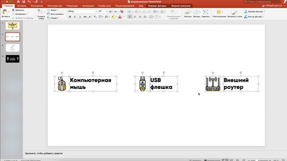Image resolution: width=287 pixels, height=161 pixels.
Task: Expand the Макет layout dropdown
Action: pyautogui.click(x=53, y=10)
